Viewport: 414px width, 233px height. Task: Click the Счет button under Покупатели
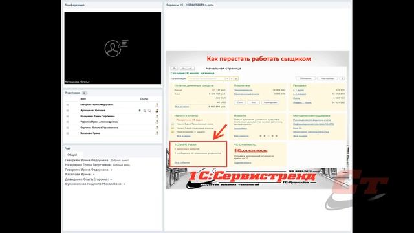pos(240,102)
